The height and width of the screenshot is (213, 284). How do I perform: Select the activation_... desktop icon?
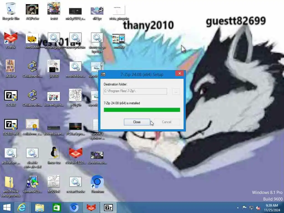11,156
